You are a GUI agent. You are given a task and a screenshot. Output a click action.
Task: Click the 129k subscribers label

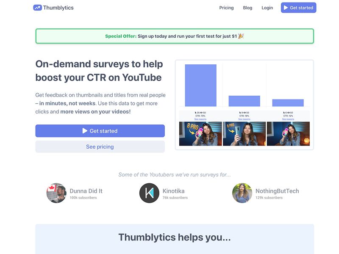coord(269,198)
